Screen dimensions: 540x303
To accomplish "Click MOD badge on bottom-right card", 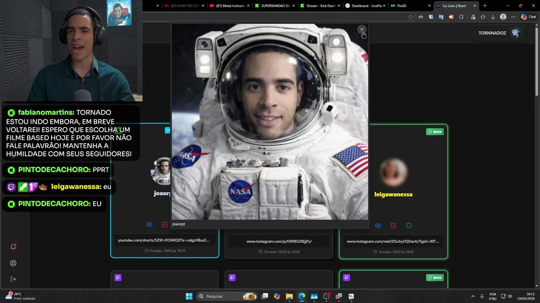I will point(435,278).
